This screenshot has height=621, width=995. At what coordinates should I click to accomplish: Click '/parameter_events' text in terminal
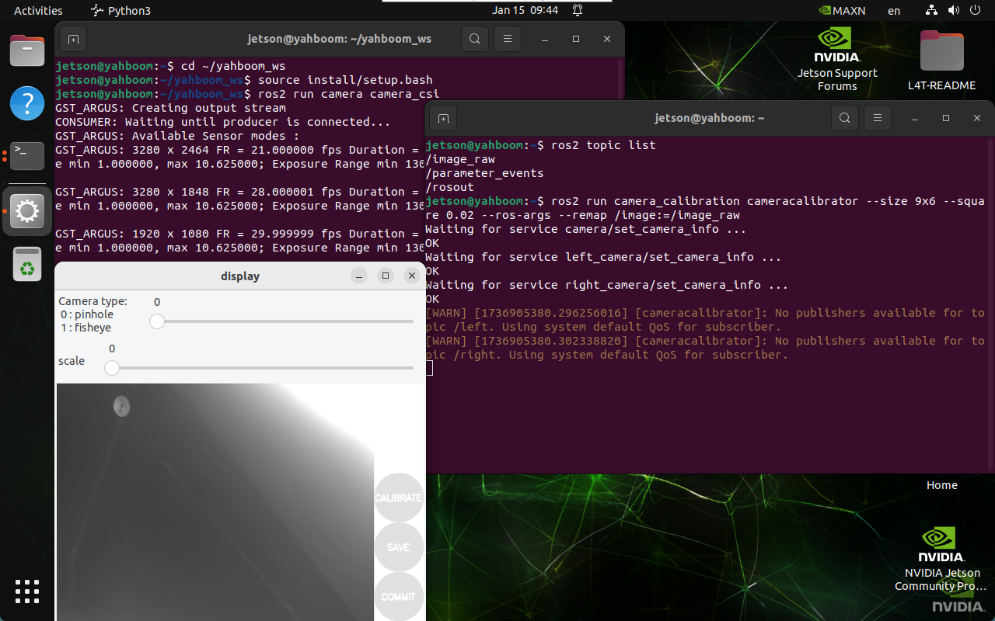(x=484, y=173)
